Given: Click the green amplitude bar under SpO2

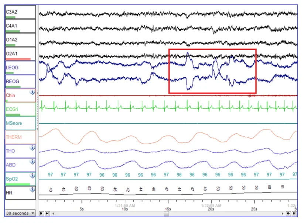Looking at the screenshot, I should [18, 184].
